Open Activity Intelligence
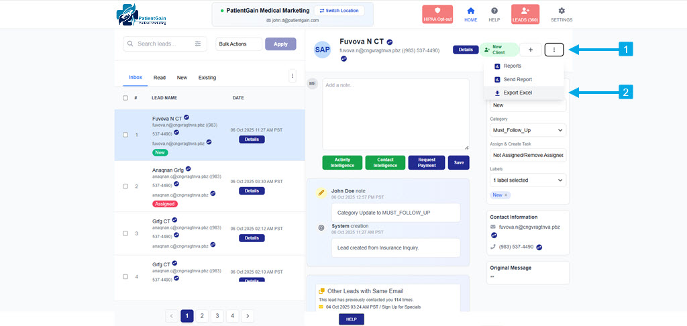 click(343, 162)
